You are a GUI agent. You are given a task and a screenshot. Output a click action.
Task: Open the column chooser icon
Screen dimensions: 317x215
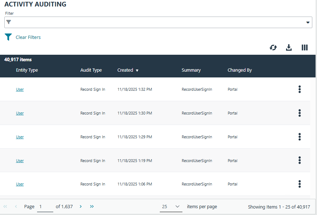(304, 47)
